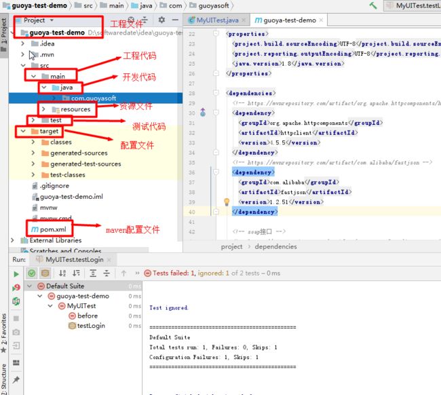
Task: Collapse the main folder
Action: 33,76
